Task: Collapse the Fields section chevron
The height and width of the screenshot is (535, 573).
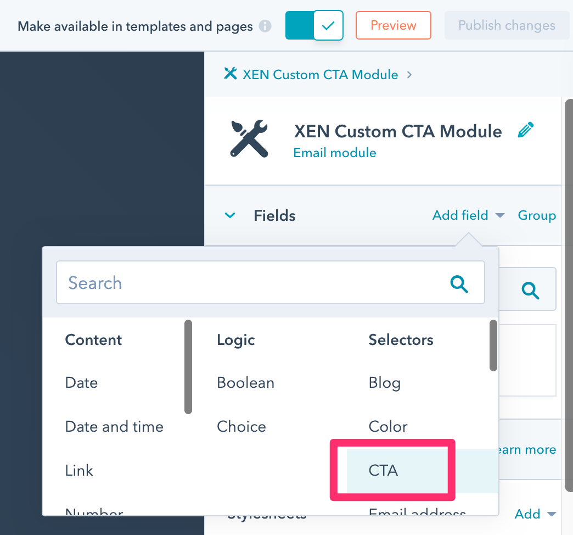Action: (x=230, y=215)
